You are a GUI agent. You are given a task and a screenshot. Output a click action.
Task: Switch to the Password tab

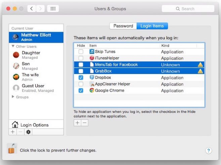tap(123, 26)
